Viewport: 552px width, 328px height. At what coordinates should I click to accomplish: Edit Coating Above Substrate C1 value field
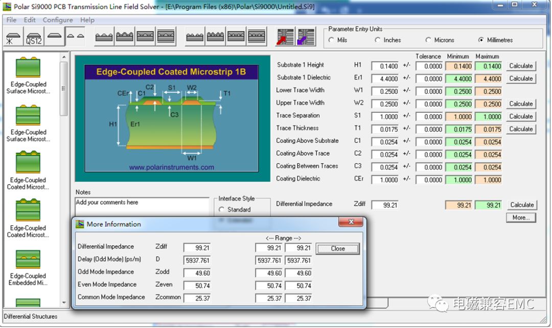click(x=385, y=142)
